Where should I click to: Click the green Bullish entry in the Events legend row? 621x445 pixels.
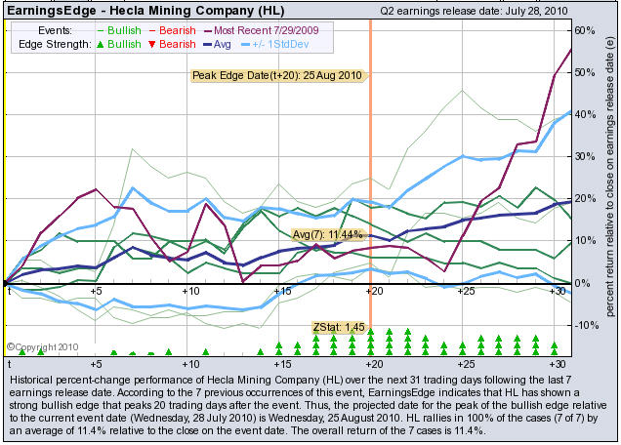(119, 30)
